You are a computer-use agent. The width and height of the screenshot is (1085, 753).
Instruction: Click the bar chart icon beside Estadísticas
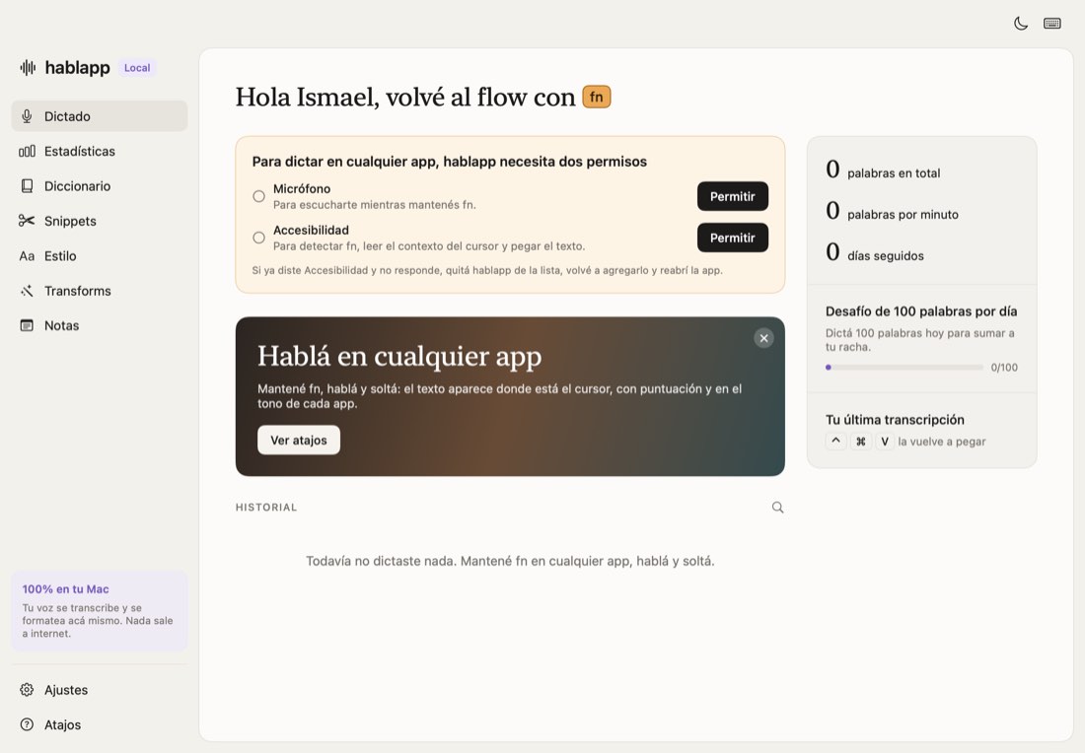(x=27, y=151)
